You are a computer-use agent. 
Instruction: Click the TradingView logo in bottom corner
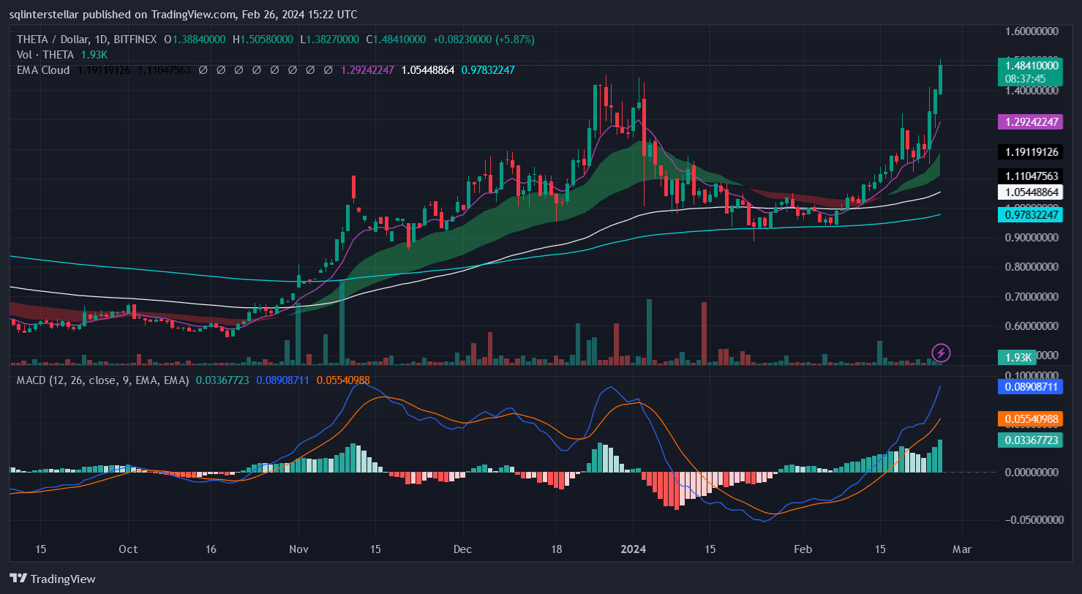pyautogui.click(x=53, y=579)
